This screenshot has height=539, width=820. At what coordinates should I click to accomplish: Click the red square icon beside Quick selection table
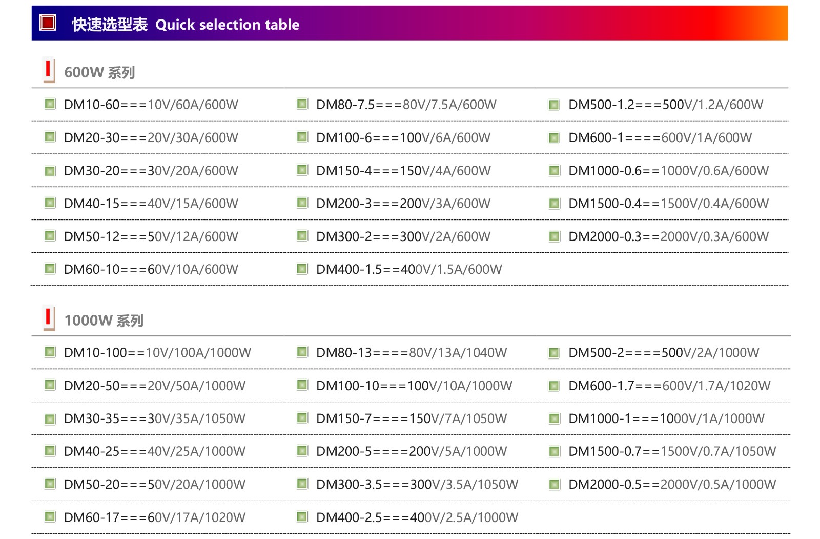(48, 23)
